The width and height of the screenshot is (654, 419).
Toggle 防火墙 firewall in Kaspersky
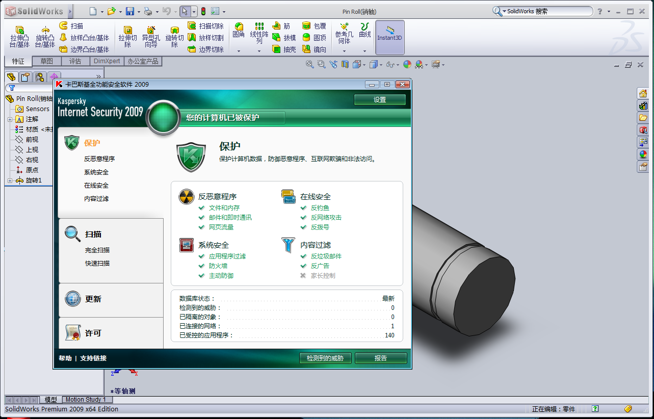(218, 266)
